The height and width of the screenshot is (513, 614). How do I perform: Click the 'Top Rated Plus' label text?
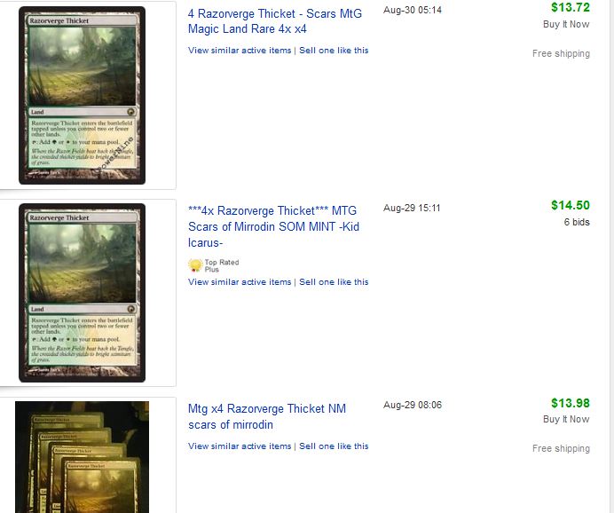pos(222,265)
